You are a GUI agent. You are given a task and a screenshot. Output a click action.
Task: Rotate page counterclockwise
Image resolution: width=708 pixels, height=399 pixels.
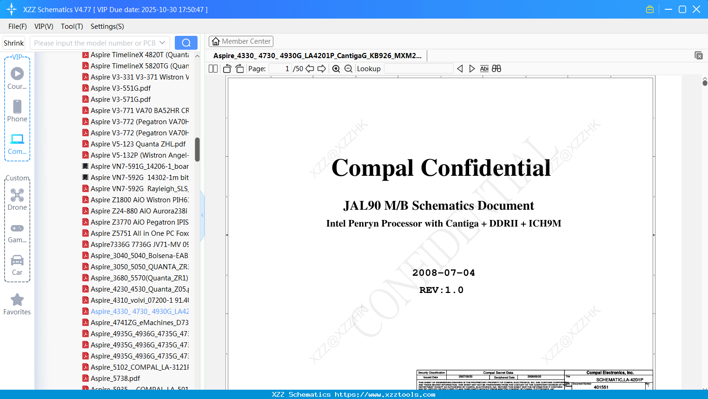pos(227,69)
